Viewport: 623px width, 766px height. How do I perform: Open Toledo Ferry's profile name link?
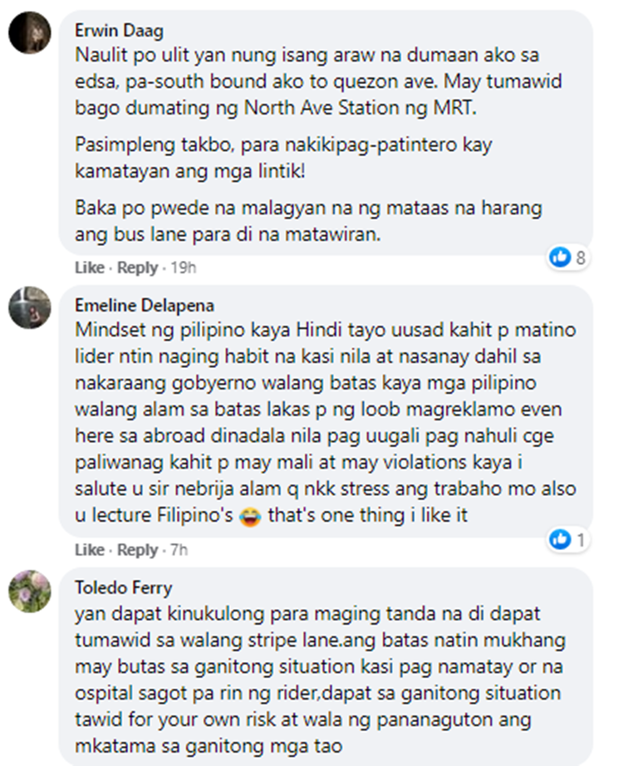pos(123,587)
